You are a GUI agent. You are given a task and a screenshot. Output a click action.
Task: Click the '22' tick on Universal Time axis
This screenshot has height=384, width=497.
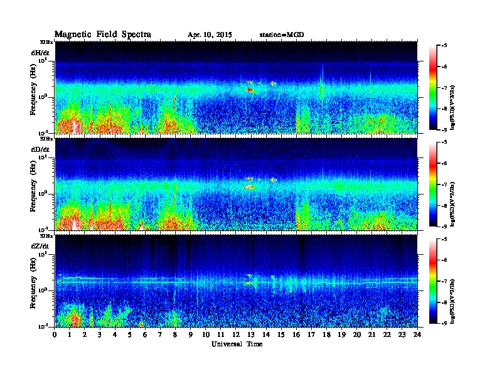[x=387, y=334]
